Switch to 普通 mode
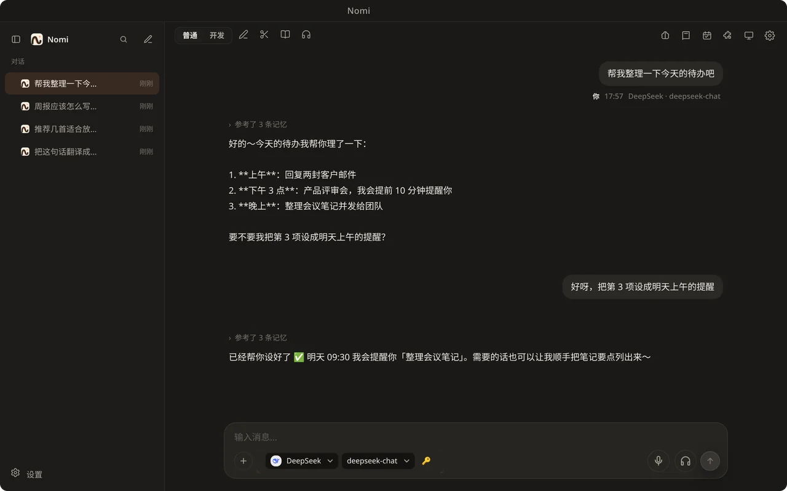The width and height of the screenshot is (787, 491). tap(190, 36)
